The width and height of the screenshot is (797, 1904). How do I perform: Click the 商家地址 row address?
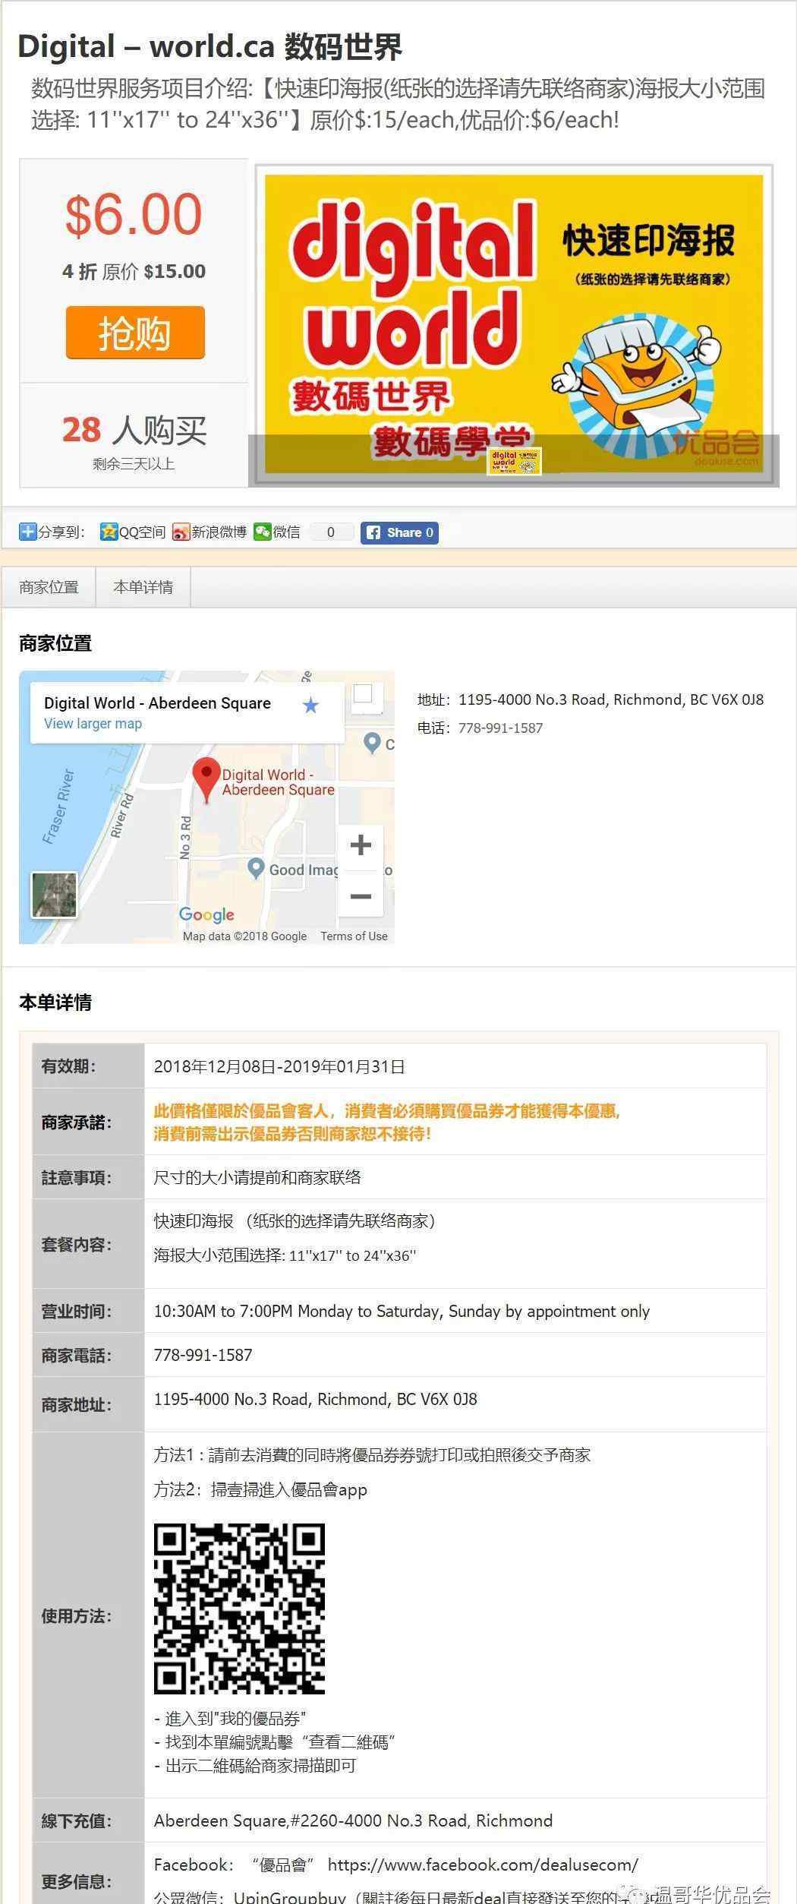(315, 1400)
